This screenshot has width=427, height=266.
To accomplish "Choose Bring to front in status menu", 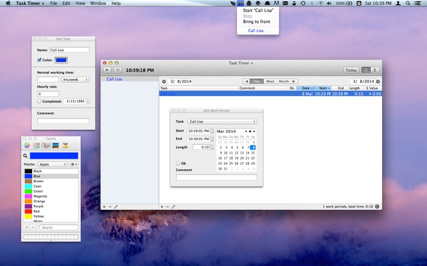I will (x=257, y=22).
